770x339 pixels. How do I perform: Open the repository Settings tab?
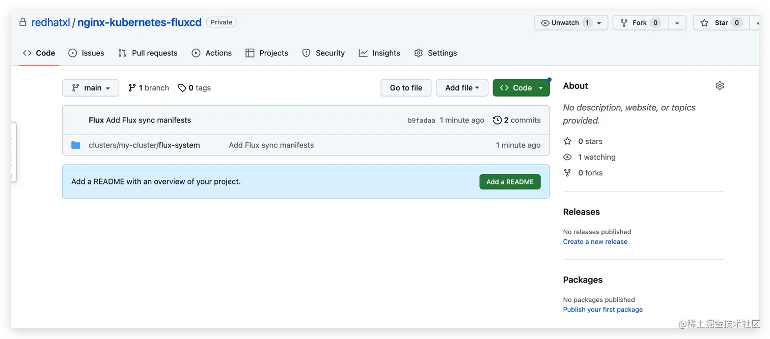[x=435, y=53]
